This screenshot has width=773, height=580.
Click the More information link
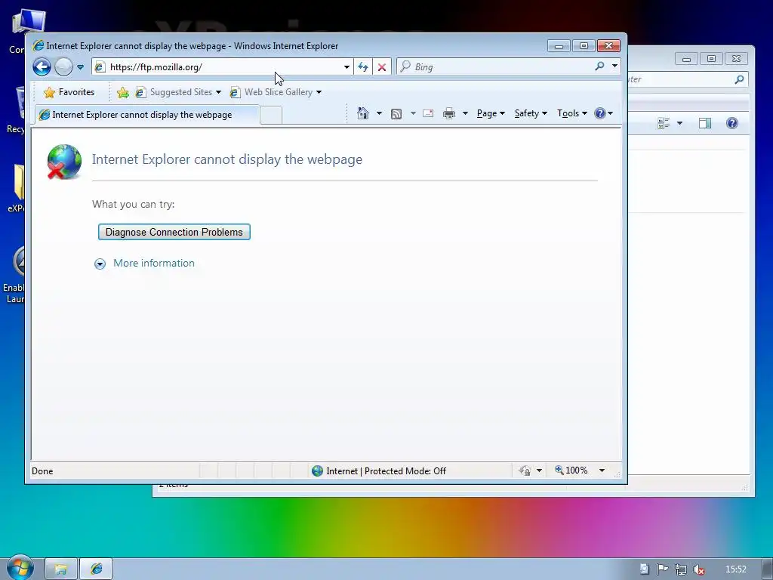154,264
